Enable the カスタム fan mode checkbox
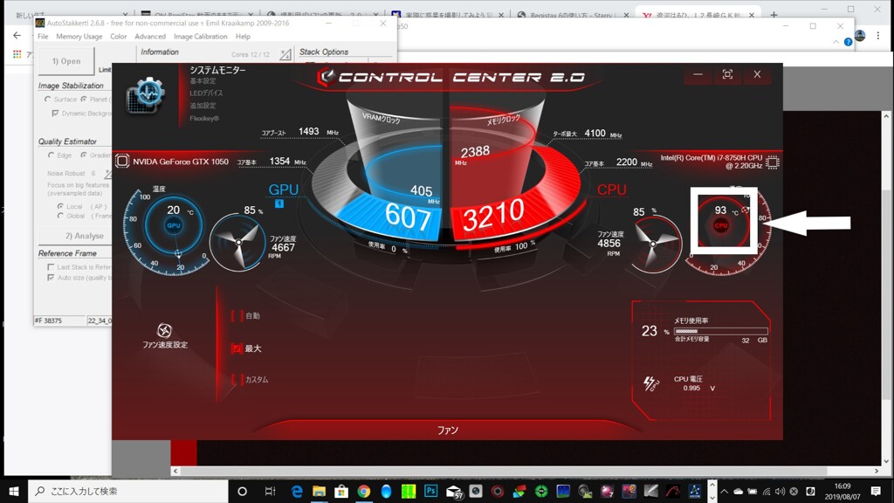The width and height of the screenshot is (894, 503). pos(237,379)
